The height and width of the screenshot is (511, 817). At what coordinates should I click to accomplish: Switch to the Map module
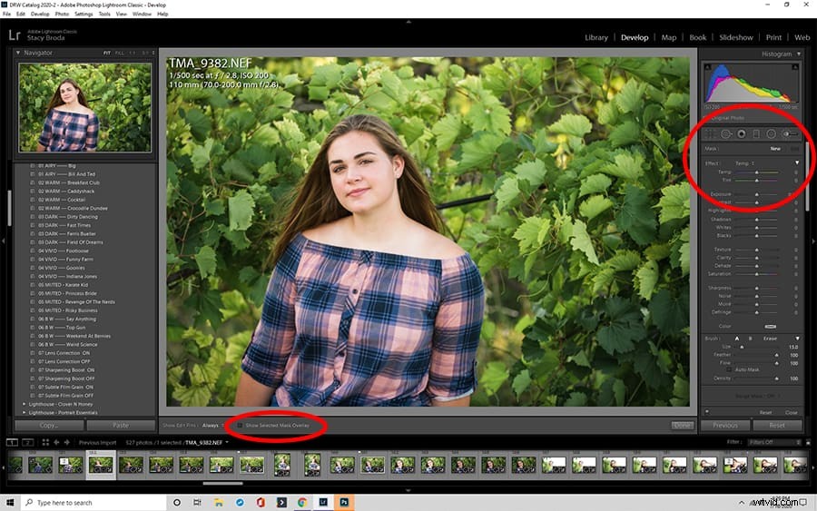(x=668, y=37)
